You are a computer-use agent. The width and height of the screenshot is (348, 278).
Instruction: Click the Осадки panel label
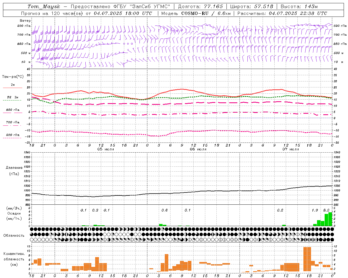point(14,213)
